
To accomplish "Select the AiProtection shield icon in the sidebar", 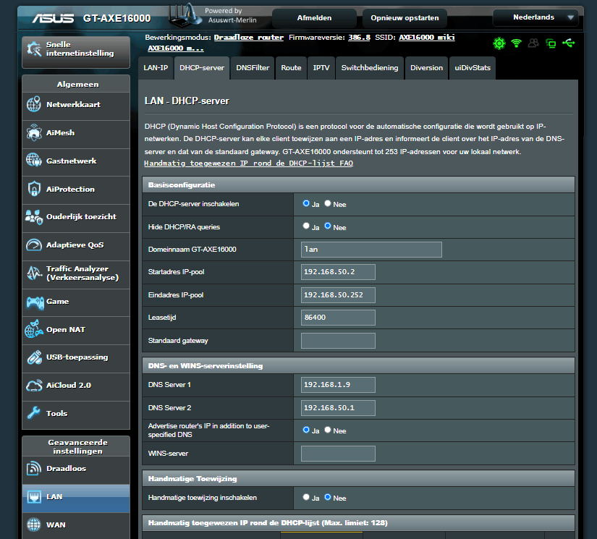I will pos(33,188).
